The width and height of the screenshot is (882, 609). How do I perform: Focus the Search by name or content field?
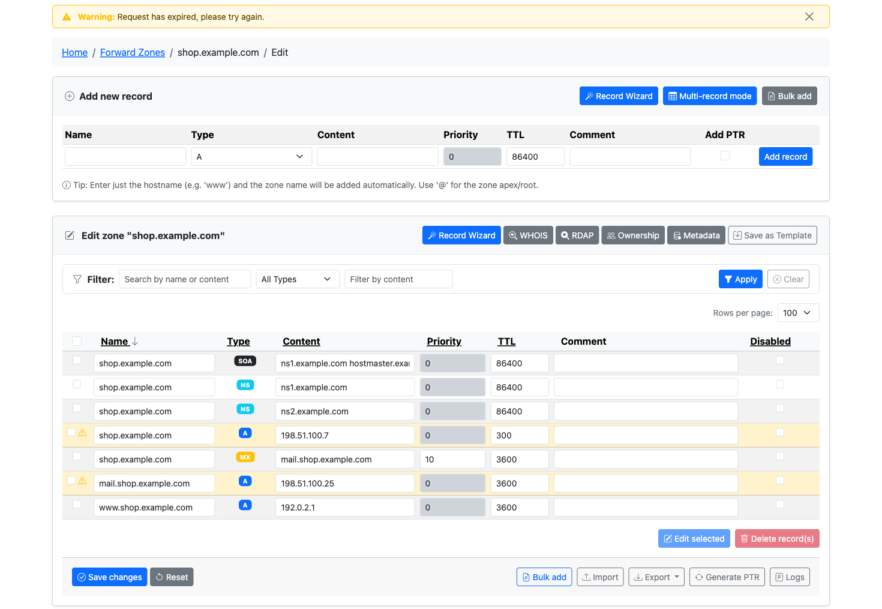click(x=185, y=279)
